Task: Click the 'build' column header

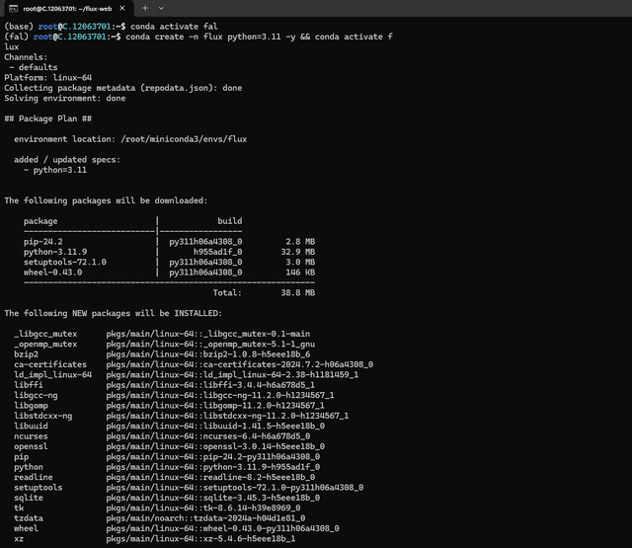Action: pyautogui.click(x=230, y=221)
